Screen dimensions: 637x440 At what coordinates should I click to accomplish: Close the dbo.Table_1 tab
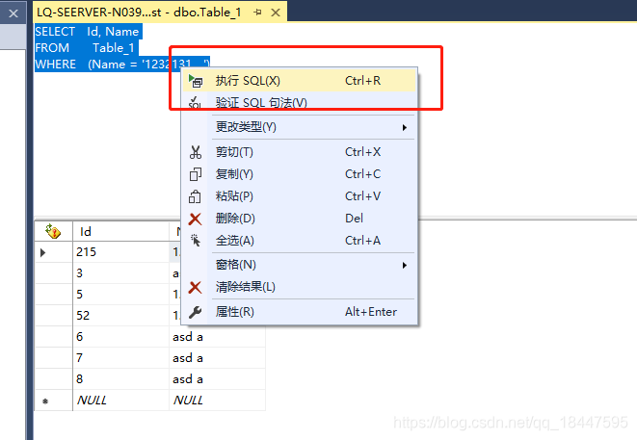tap(276, 13)
